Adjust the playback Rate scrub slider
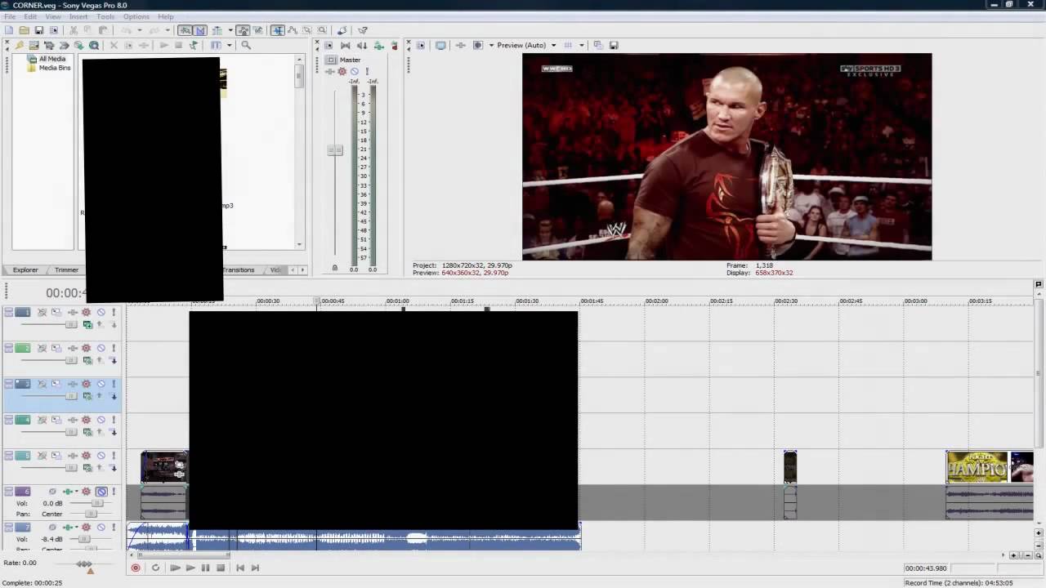1046x588 pixels. 83,564
